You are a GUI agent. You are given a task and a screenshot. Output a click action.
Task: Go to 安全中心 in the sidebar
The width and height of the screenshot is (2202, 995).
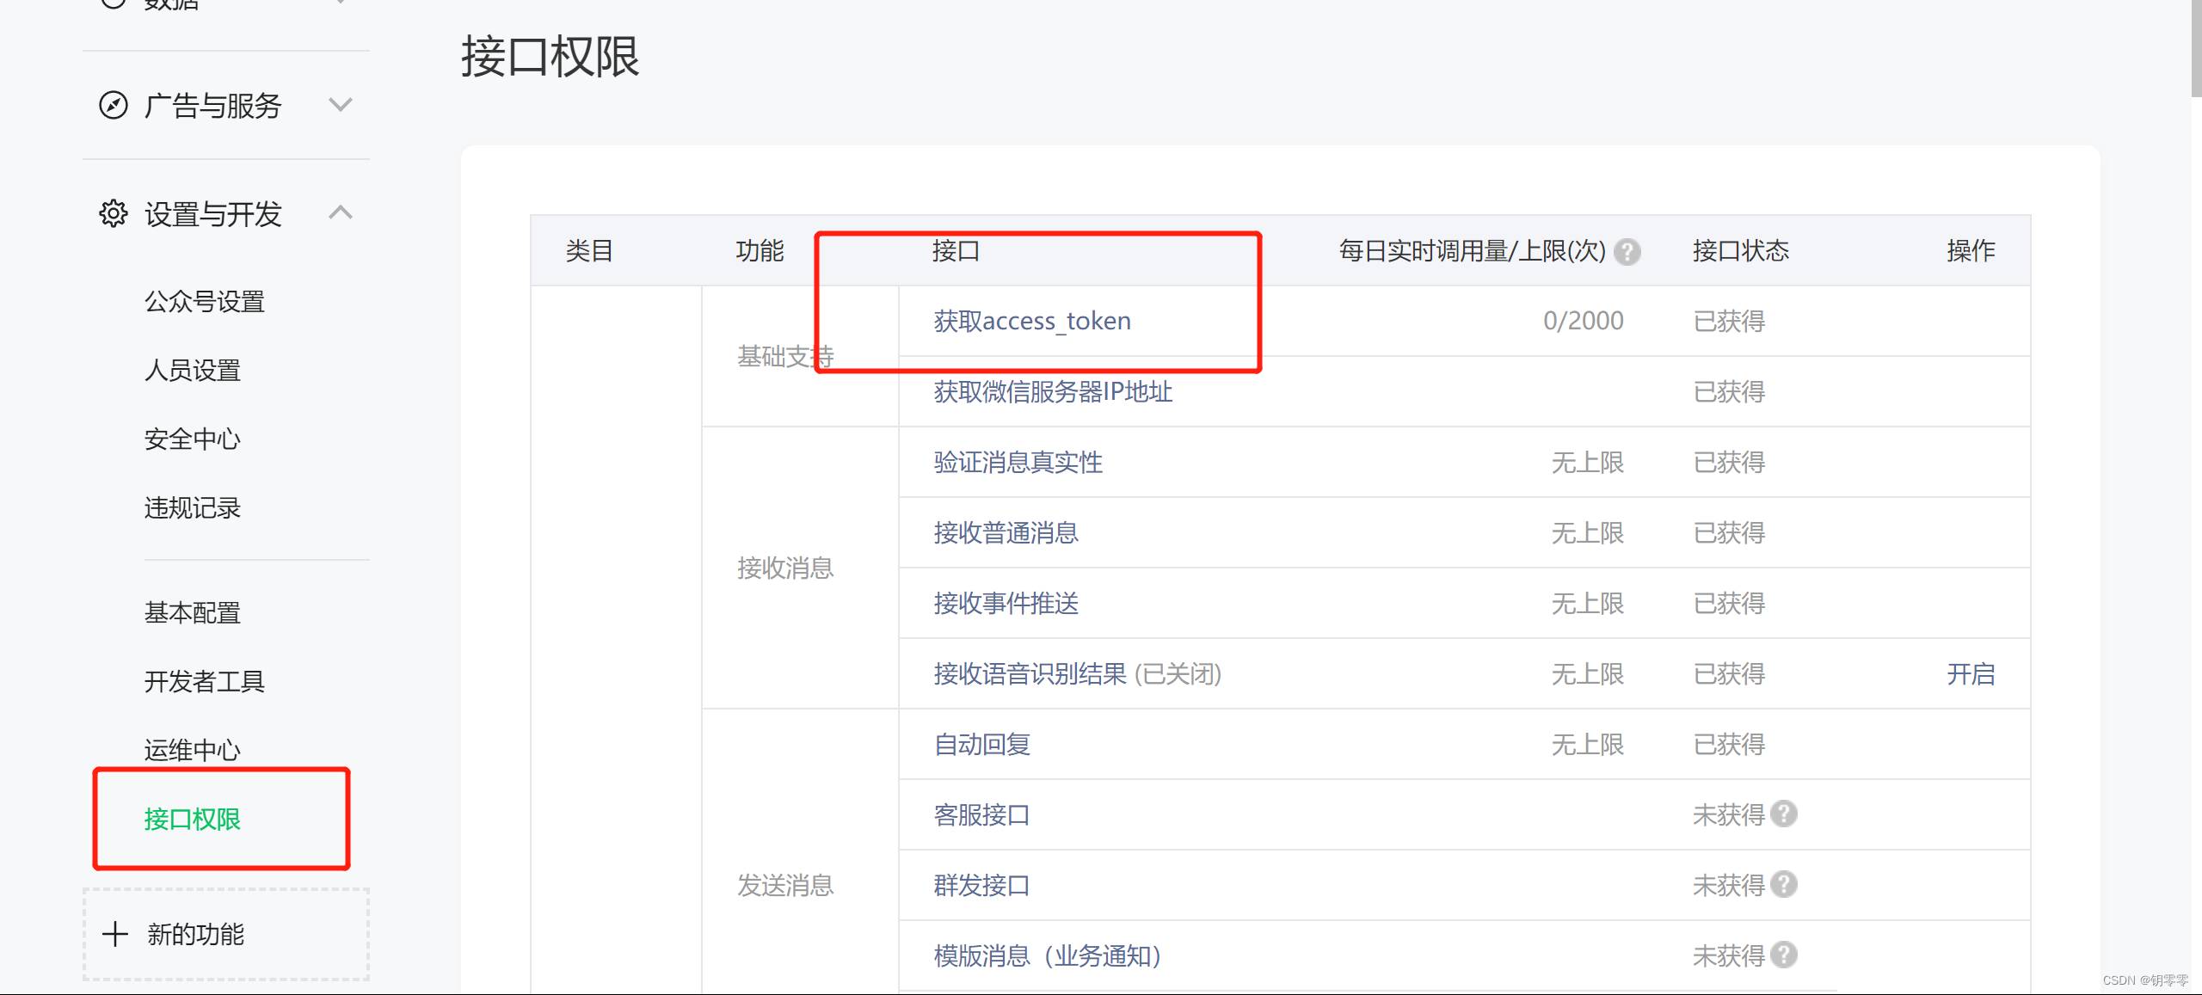pos(193,439)
